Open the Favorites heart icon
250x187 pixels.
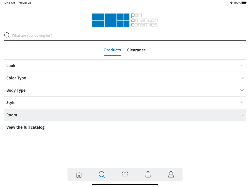125,175
